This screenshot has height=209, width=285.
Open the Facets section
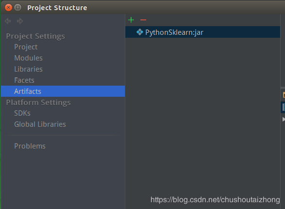click(x=24, y=80)
